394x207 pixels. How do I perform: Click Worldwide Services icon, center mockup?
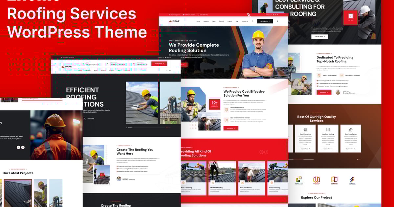pos(226,110)
